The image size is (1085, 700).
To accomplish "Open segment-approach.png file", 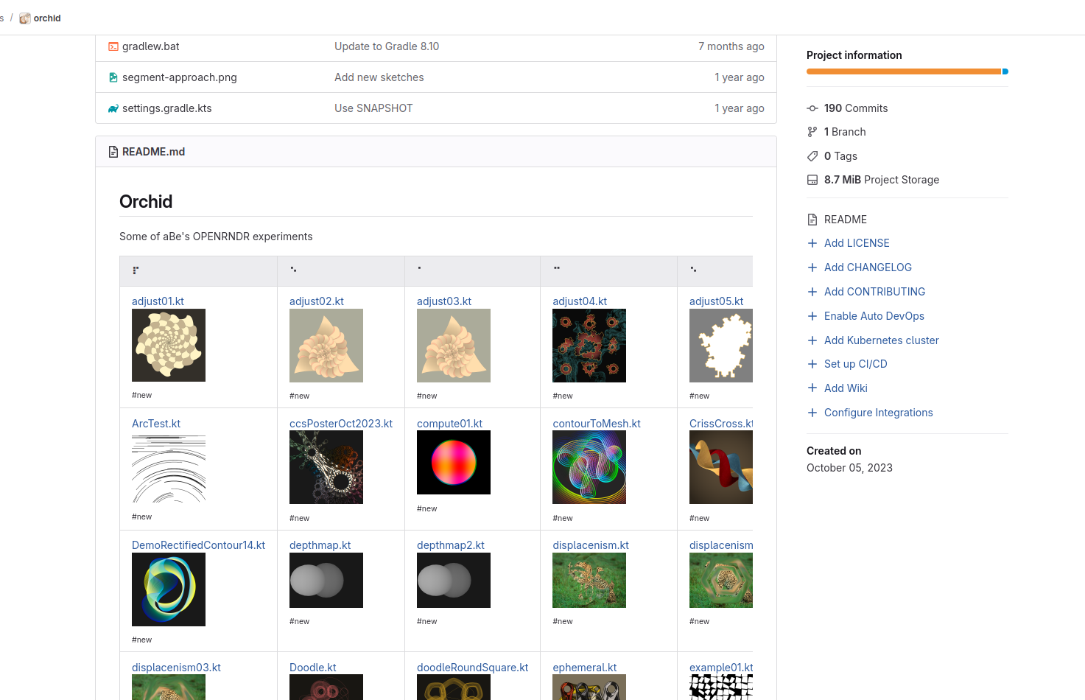I will pos(180,77).
